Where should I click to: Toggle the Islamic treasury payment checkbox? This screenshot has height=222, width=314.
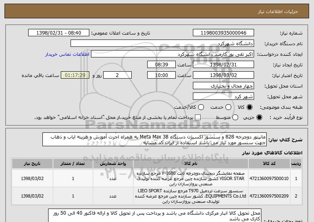[198, 117]
